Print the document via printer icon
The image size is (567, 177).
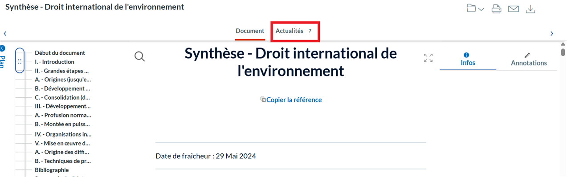pyautogui.click(x=497, y=9)
